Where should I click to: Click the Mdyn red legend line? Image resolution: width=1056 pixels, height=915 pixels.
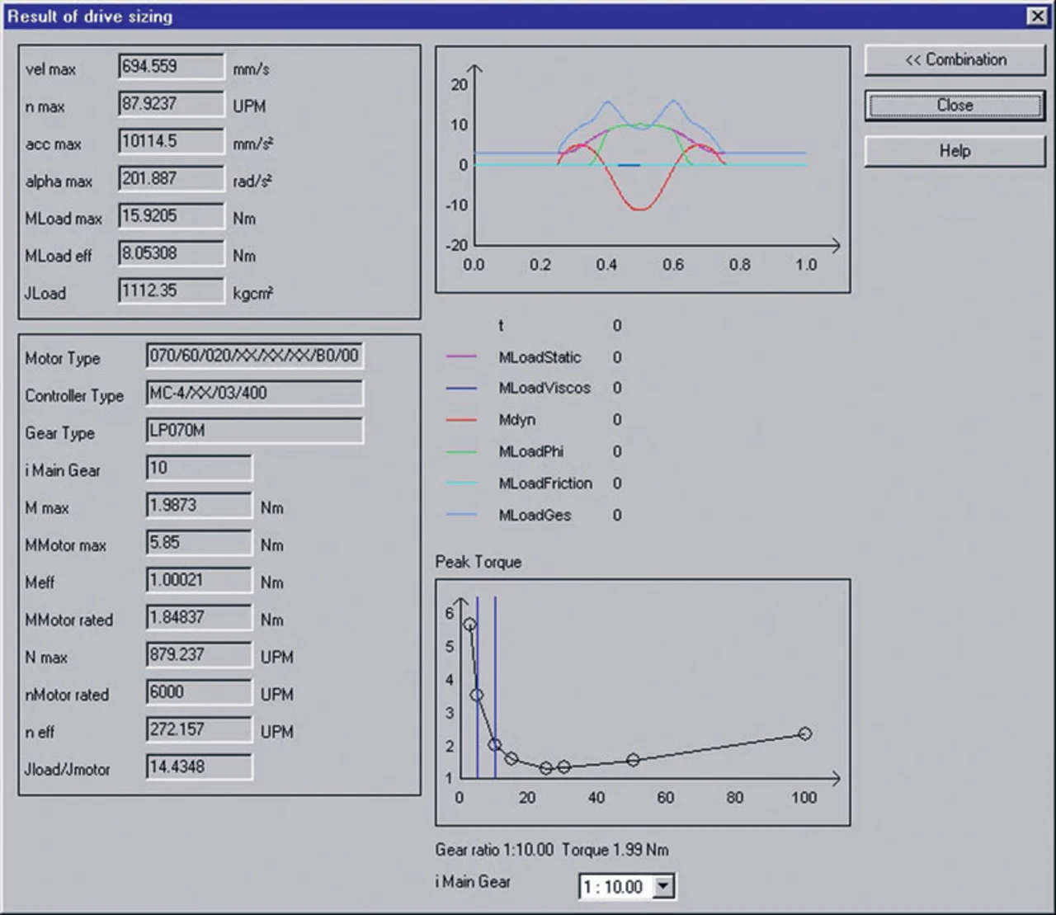461,420
